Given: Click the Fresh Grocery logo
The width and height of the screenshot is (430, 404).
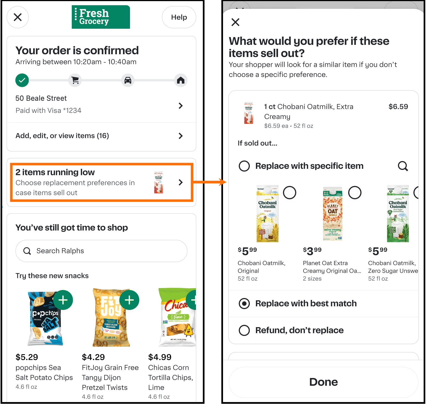Looking at the screenshot, I should tap(101, 17).
